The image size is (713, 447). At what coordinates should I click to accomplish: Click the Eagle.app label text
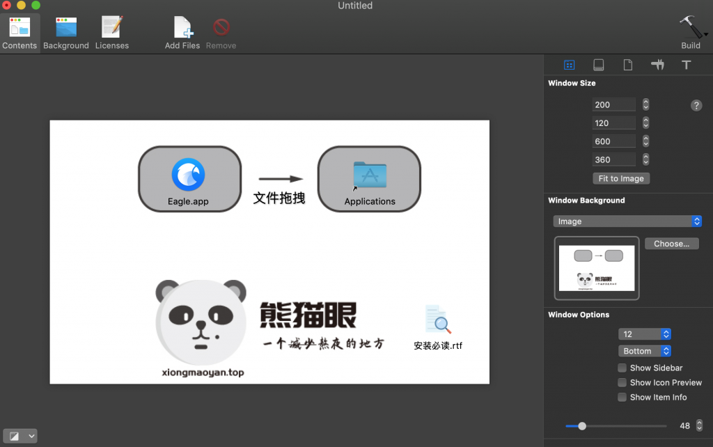188,201
